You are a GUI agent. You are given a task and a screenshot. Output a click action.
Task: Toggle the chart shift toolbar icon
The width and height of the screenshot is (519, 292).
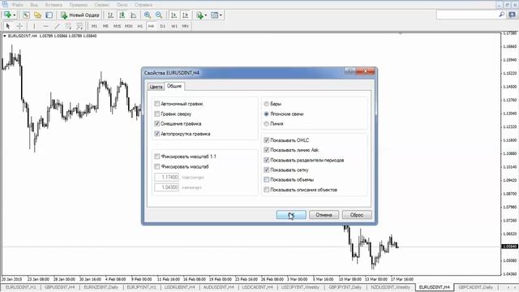[x=186, y=15]
